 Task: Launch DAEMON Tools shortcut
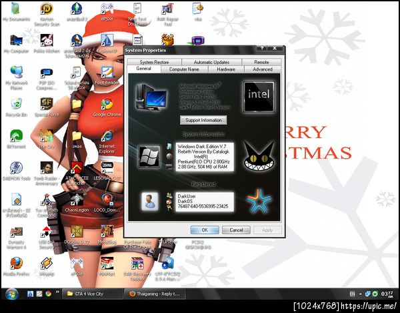16,171
